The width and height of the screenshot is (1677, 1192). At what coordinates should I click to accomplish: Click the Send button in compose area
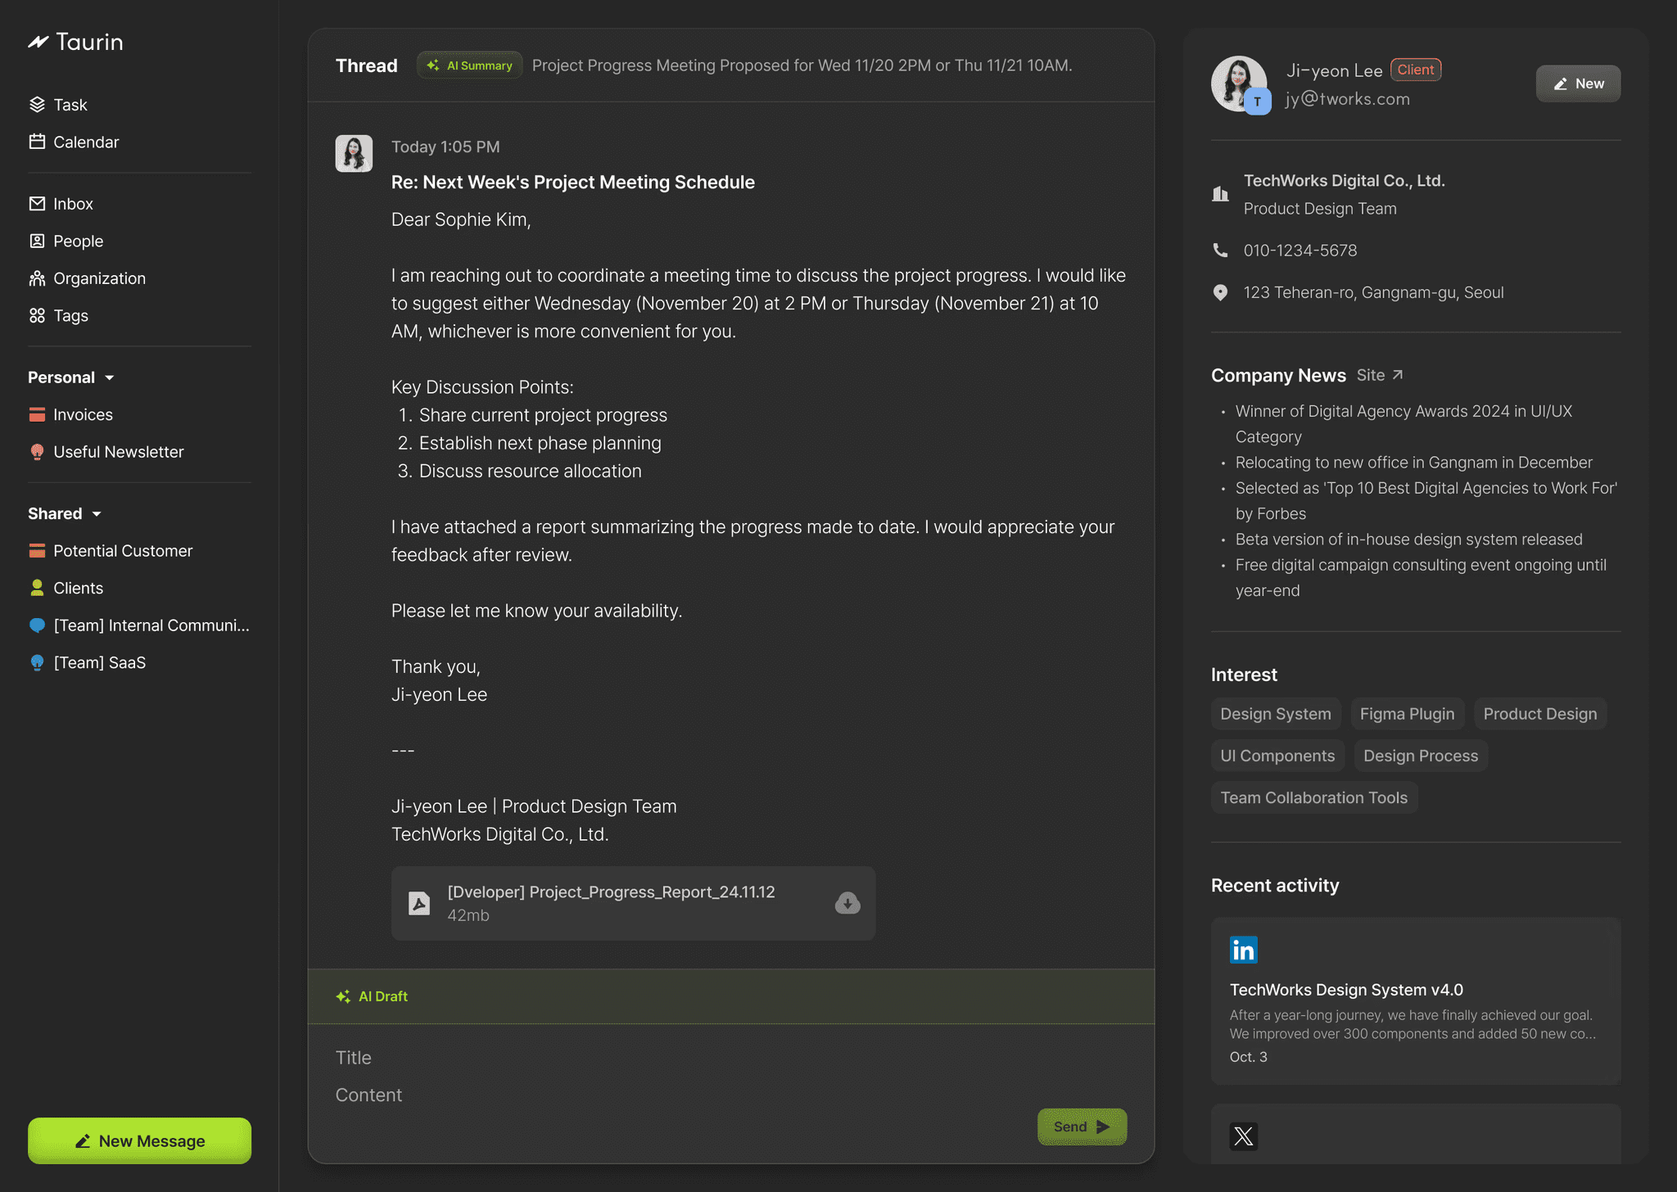[1081, 1127]
